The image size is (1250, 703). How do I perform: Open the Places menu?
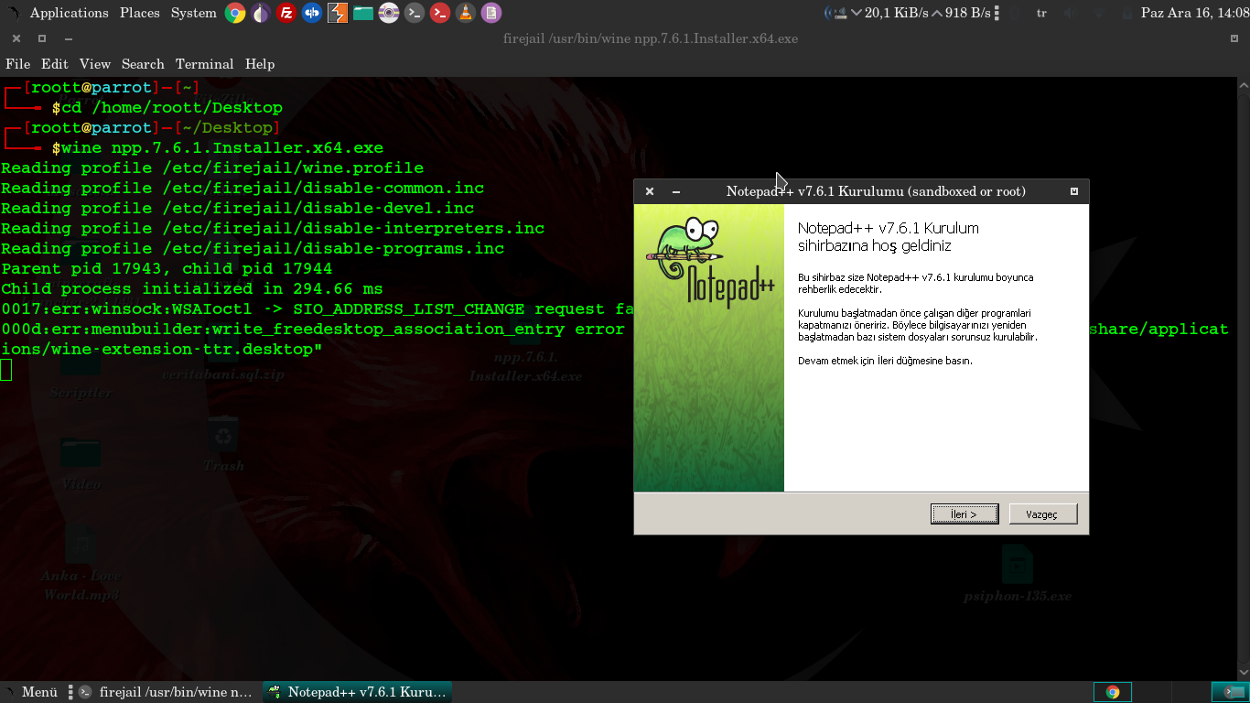click(140, 13)
